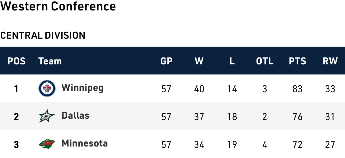Click the Winnipeg Jets logo
Image resolution: width=345 pixels, height=158 pixels.
click(47, 88)
